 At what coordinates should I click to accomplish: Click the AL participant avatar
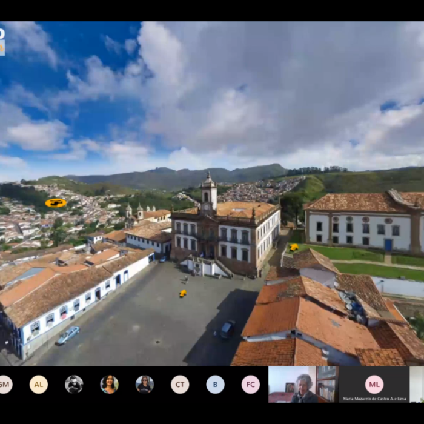[39, 385]
